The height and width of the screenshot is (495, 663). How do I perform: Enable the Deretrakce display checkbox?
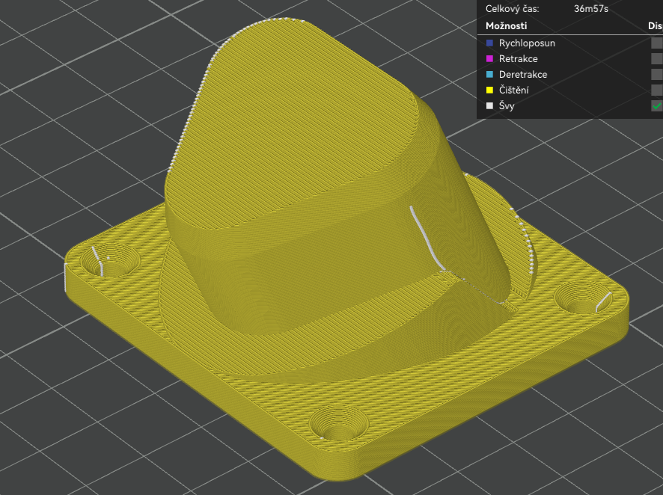[657, 75]
